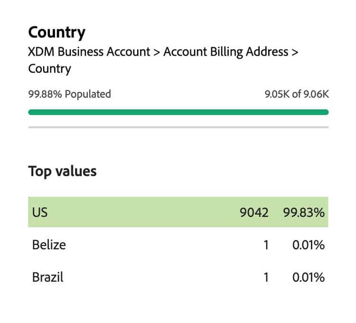Click the 99.83% share for US
356x323 pixels.
pyautogui.click(x=304, y=212)
